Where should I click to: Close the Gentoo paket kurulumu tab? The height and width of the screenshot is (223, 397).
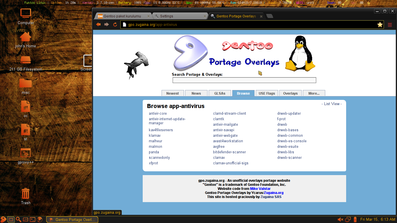(x=149, y=16)
